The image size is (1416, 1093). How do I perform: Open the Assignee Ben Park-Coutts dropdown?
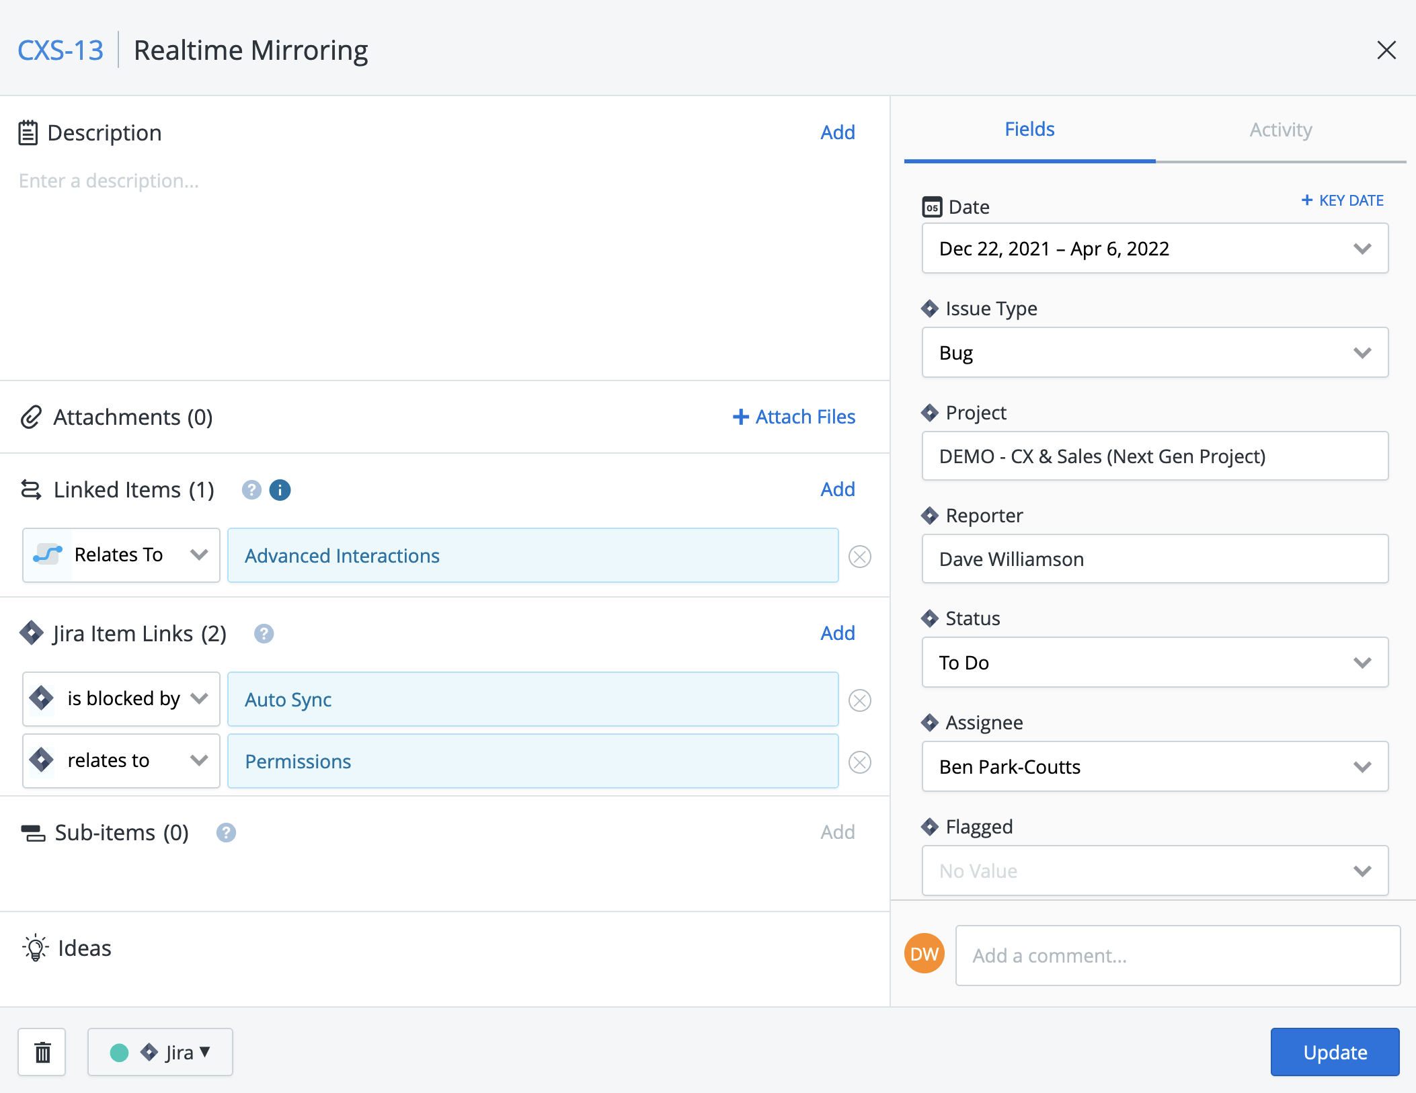point(1154,767)
